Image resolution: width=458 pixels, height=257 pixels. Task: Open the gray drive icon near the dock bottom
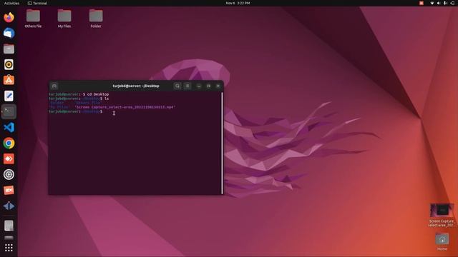(x=9, y=226)
